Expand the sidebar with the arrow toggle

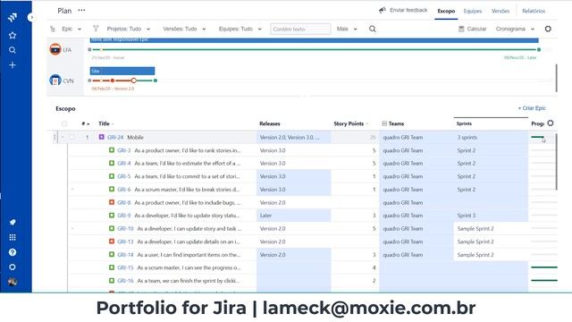pyautogui.click(x=31, y=17)
